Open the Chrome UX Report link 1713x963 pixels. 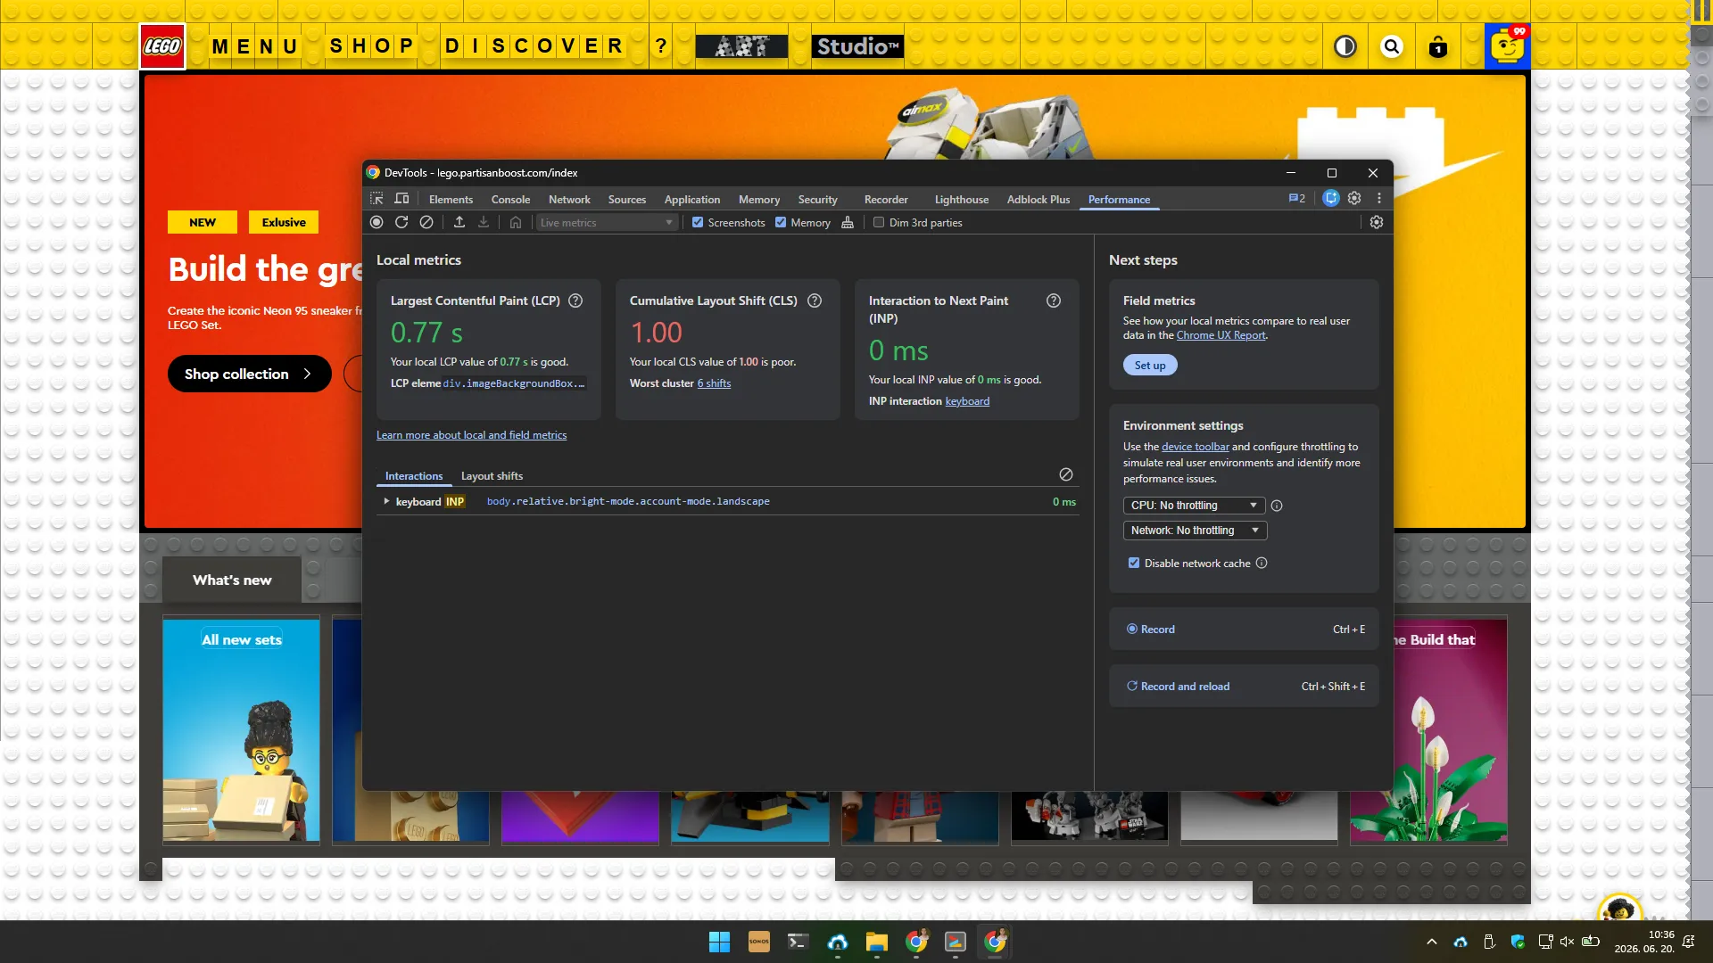(1221, 335)
